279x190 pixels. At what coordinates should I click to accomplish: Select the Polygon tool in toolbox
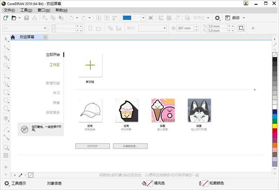pyautogui.click(x=6, y=109)
